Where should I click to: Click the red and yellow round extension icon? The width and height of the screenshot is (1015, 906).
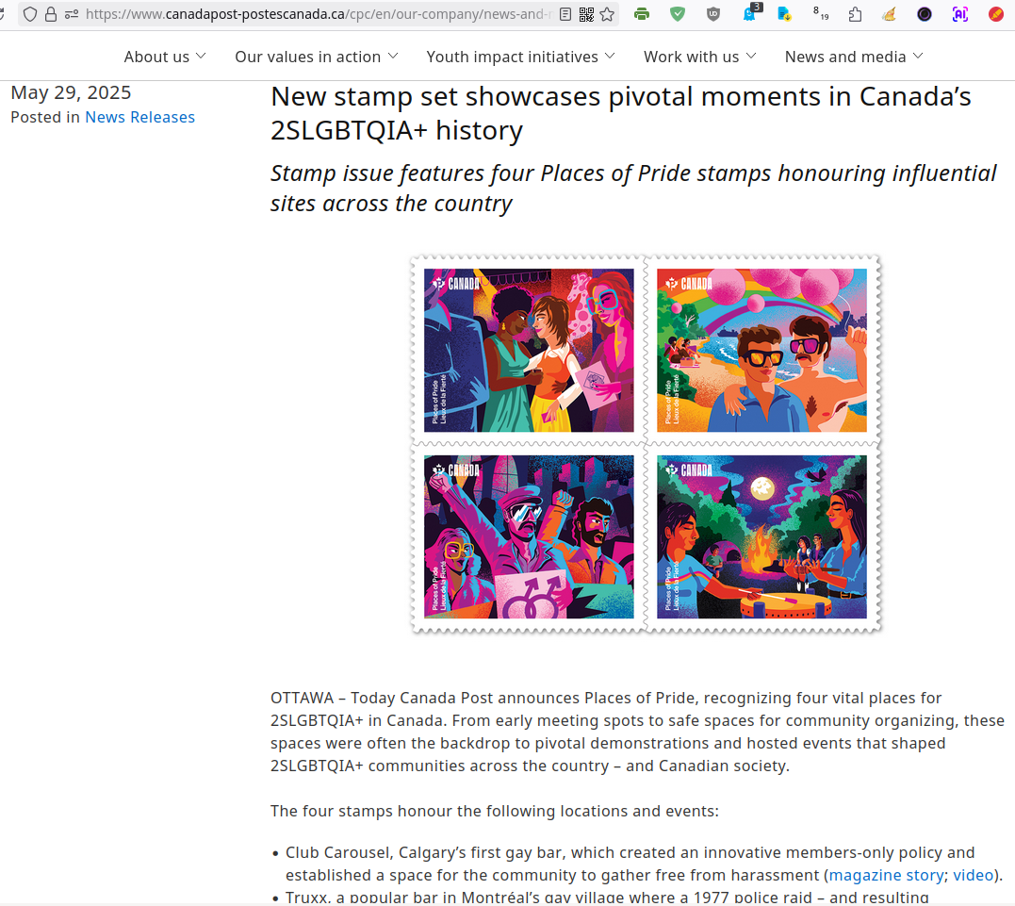(996, 14)
